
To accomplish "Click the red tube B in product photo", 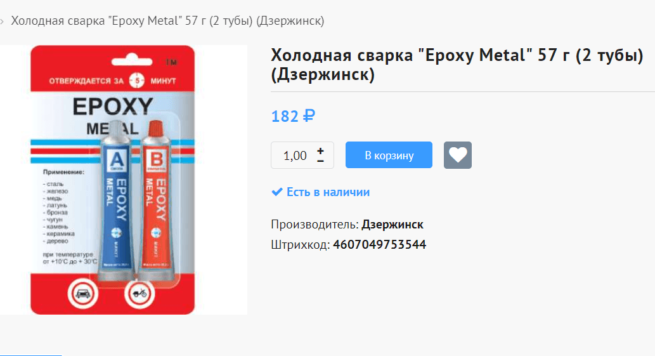I will point(156,201).
